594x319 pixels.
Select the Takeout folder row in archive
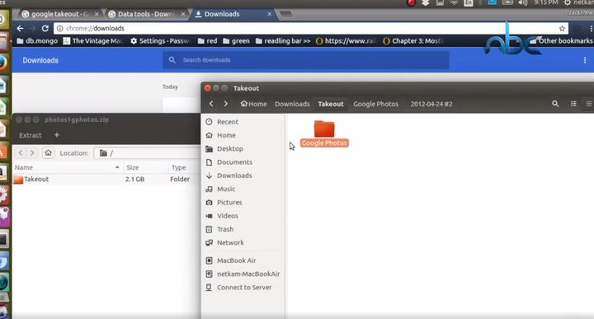(106, 179)
